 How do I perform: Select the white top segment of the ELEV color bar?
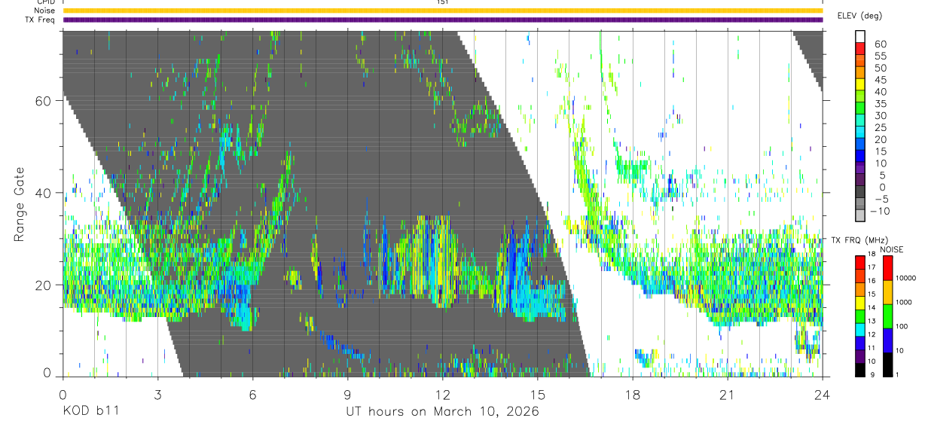pyautogui.click(x=860, y=36)
